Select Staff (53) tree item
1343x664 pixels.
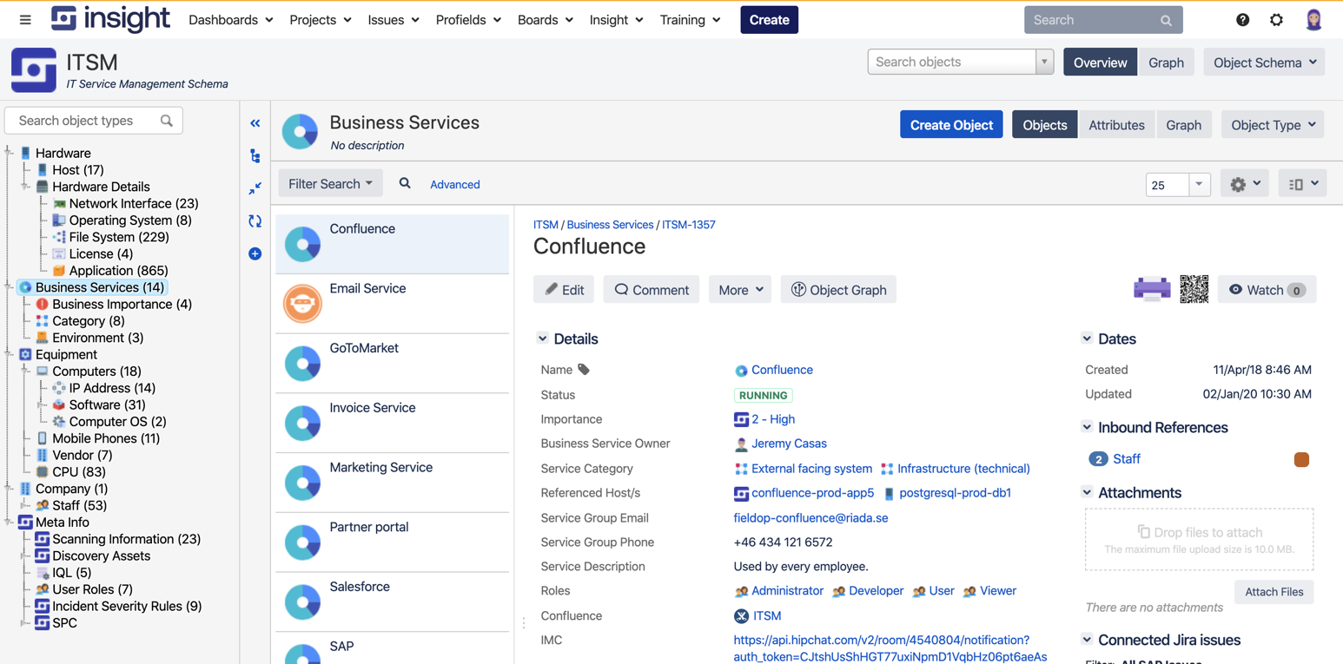click(79, 505)
